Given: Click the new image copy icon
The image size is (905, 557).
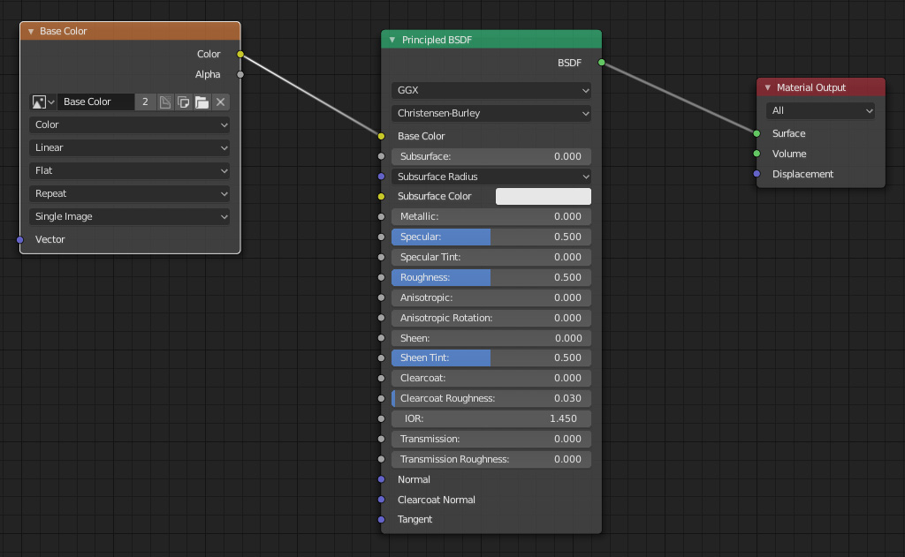Looking at the screenshot, I should click(184, 102).
